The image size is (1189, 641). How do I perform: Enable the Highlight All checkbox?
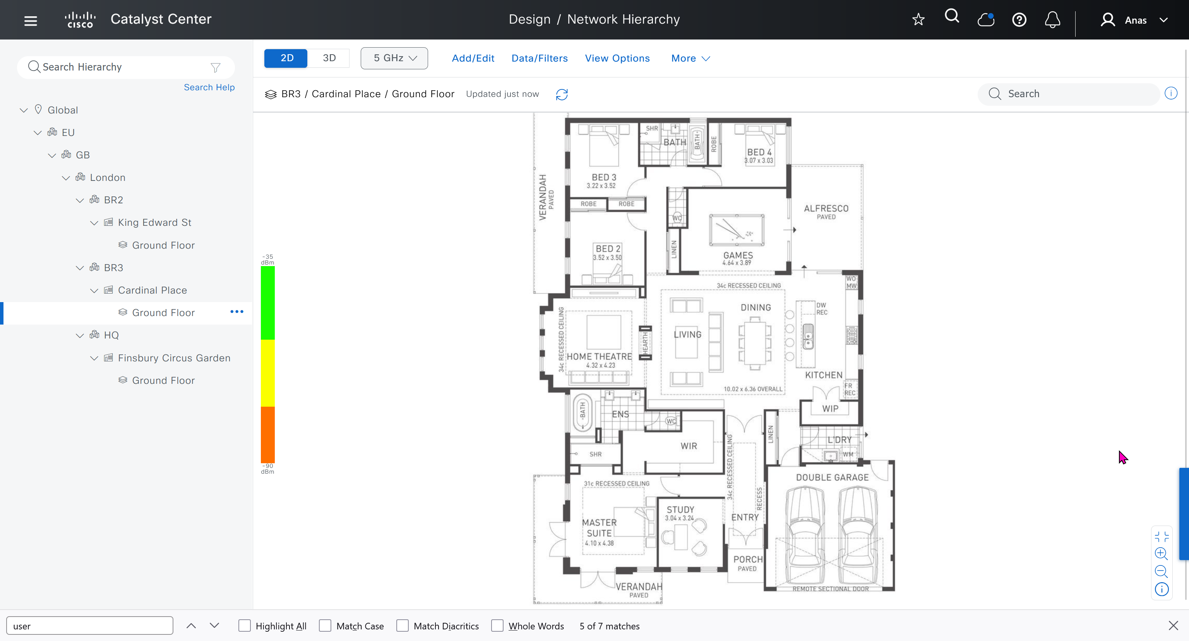pos(244,626)
